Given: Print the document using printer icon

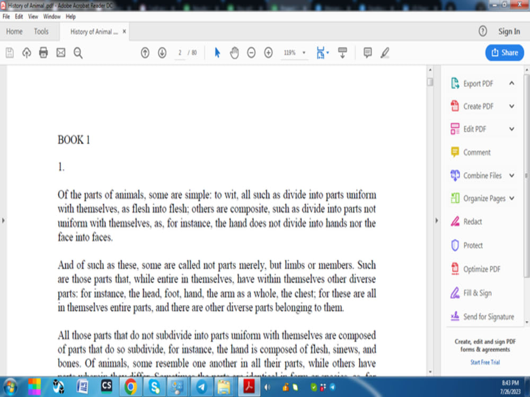Looking at the screenshot, I should click(43, 52).
